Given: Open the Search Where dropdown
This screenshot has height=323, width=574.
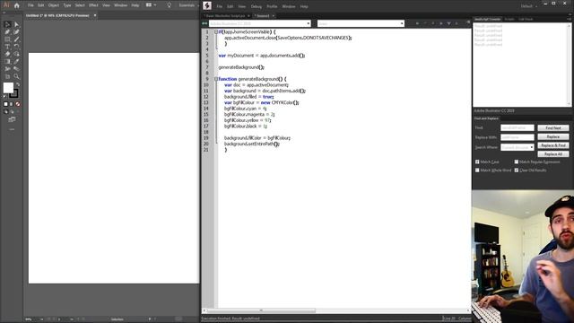Looking at the screenshot, I should [517, 147].
